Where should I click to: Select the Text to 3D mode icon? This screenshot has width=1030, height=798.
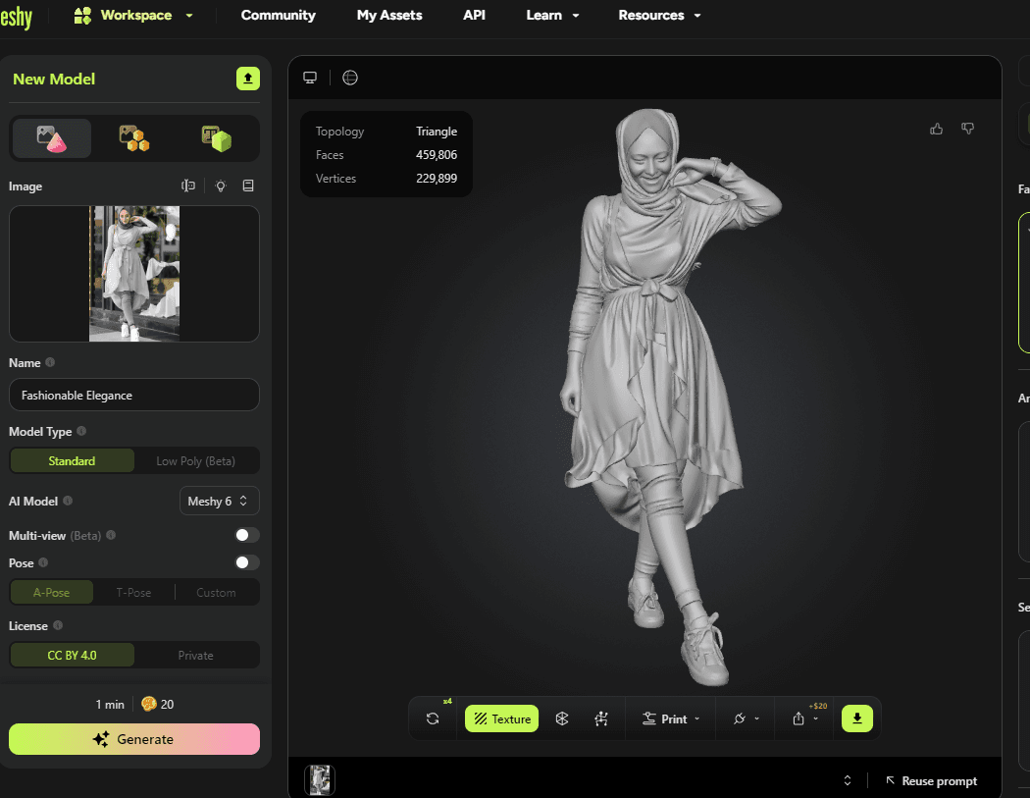click(x=216, y=138)
